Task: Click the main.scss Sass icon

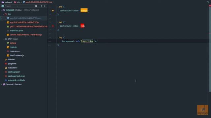Action: pos(8,51)
